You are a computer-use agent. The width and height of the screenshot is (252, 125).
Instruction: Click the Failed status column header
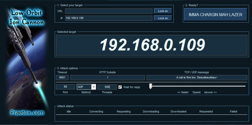233,111
